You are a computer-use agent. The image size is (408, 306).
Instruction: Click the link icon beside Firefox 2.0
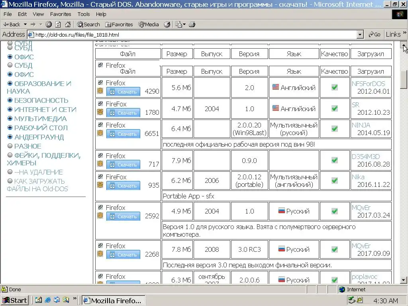coord(100,82)
